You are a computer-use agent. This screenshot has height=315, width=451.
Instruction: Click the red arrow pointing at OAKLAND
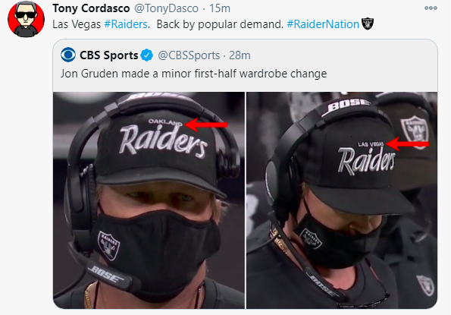[x=206, y=124]
